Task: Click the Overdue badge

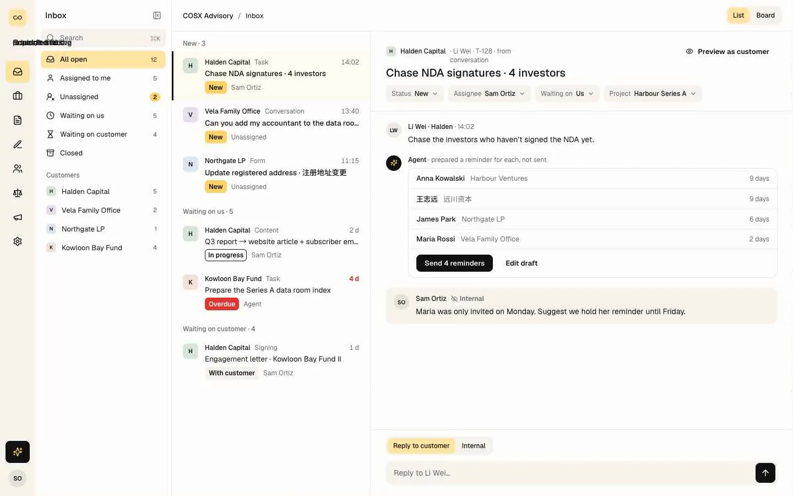Action: tap(222, 304)
